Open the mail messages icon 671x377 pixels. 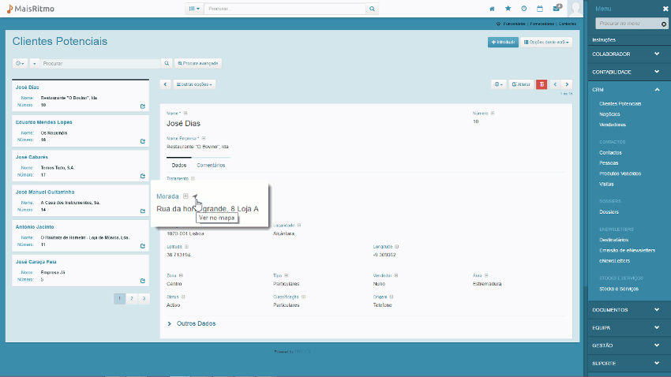pyautogui.click(x=557, y=8)
